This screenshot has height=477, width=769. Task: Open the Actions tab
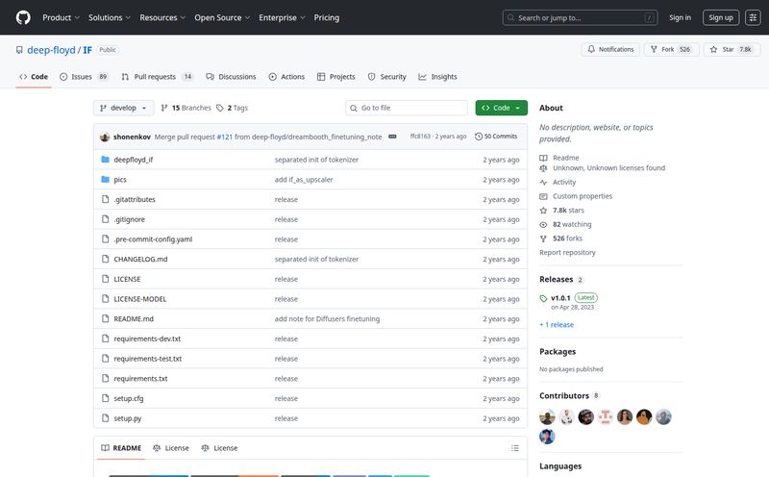[x=286, y=77]
